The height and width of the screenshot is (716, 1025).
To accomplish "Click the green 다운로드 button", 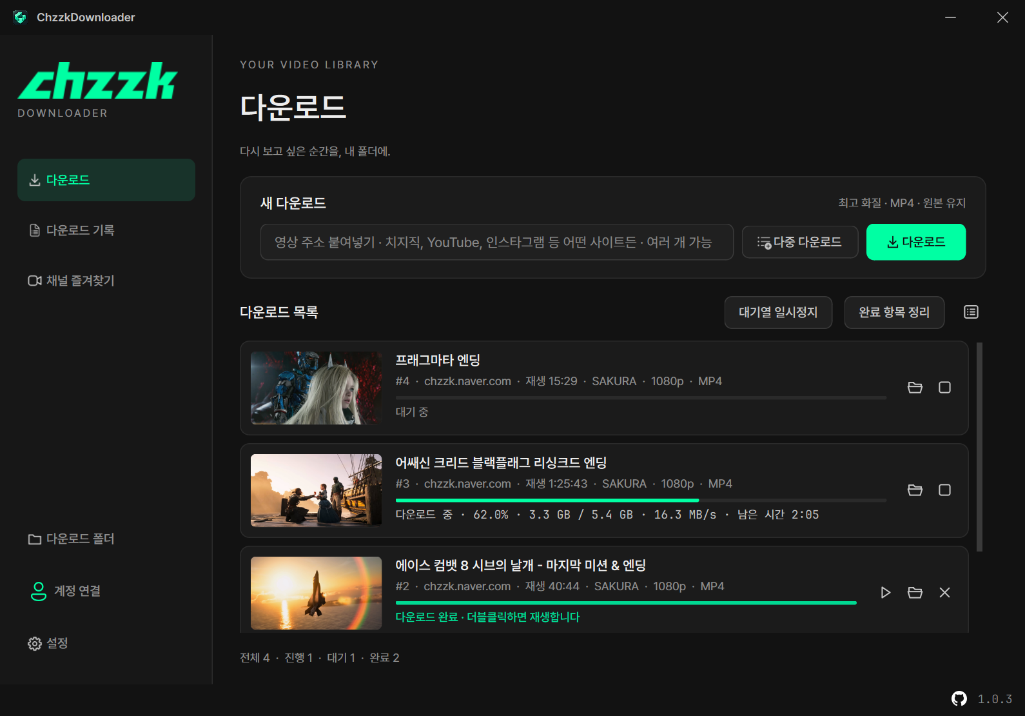I will (916, 242).
